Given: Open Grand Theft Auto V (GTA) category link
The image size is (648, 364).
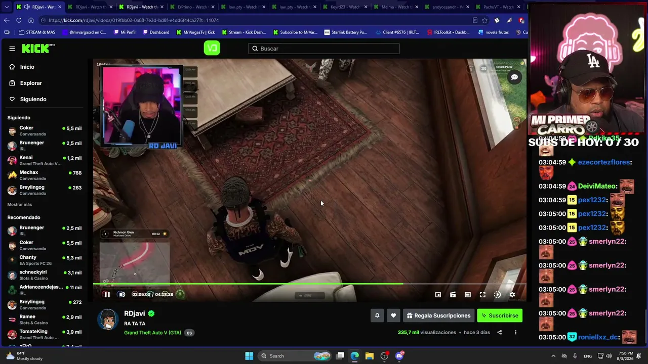Looking at the screenshot, I should tap(152, 333).
